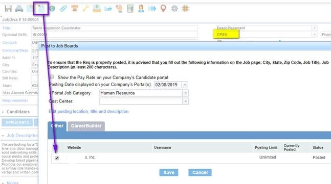Click the Save floppy disk icon in the toolbar

point(8,9)
